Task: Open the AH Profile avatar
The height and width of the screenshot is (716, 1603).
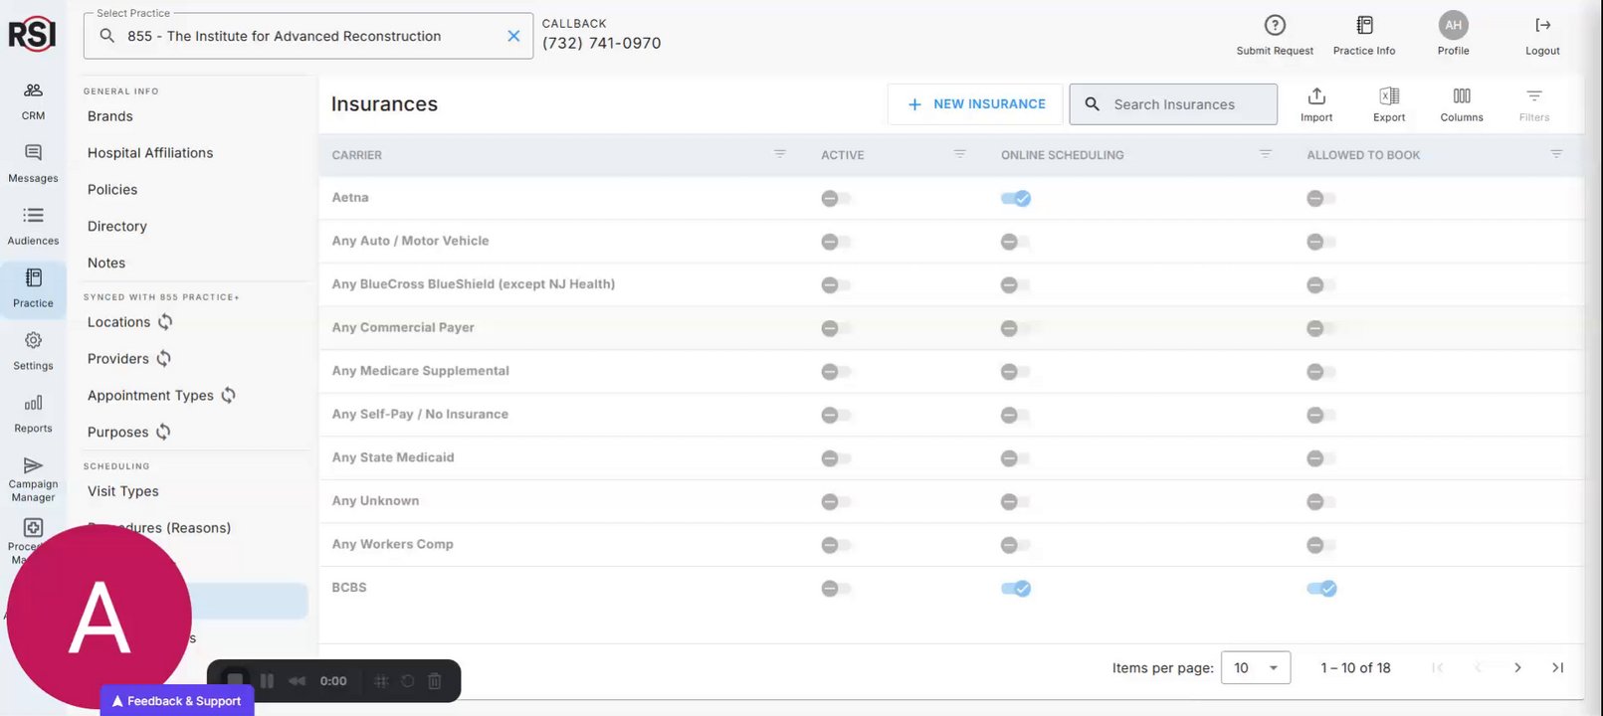Action: coord(1453,25)
